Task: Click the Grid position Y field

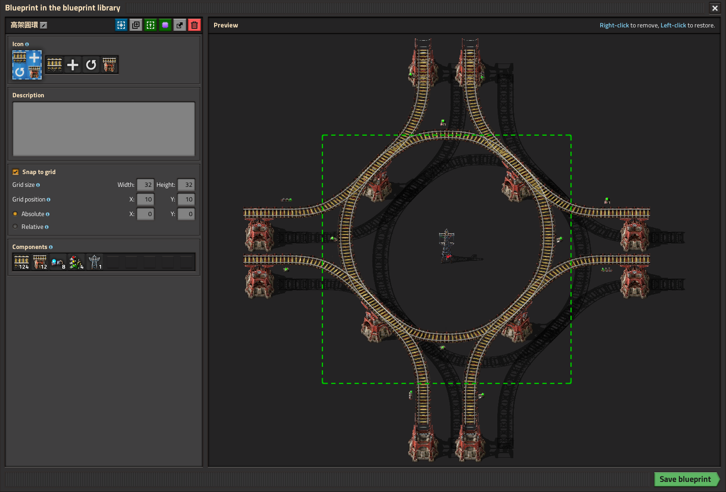Action: 186,200
